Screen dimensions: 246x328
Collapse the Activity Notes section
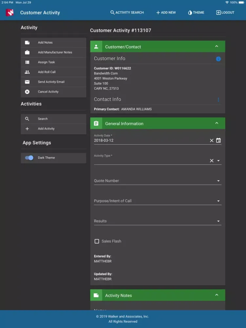click(217, 295)
